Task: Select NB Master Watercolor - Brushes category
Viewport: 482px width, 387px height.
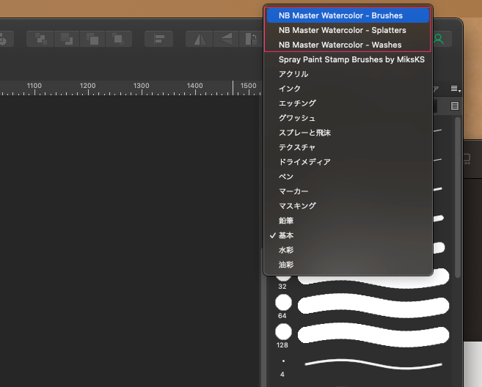Action: pos(340,15)
